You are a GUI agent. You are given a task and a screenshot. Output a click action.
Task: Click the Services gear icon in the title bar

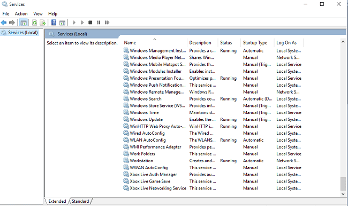pyautogui.click(x=4, y=4)
